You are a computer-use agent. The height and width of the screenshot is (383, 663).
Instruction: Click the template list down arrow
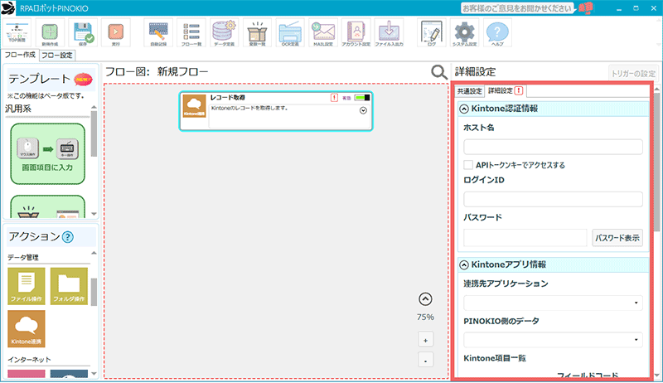pos(94,214)
